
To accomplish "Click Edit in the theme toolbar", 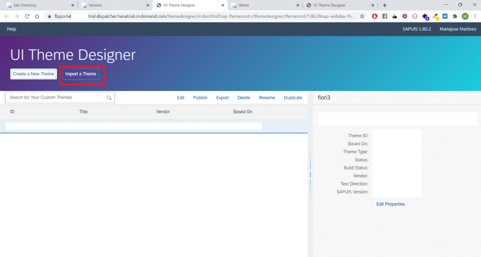I will click(181, 98).
